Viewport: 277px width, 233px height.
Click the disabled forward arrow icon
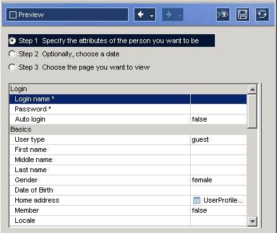(x=169, y=15)
